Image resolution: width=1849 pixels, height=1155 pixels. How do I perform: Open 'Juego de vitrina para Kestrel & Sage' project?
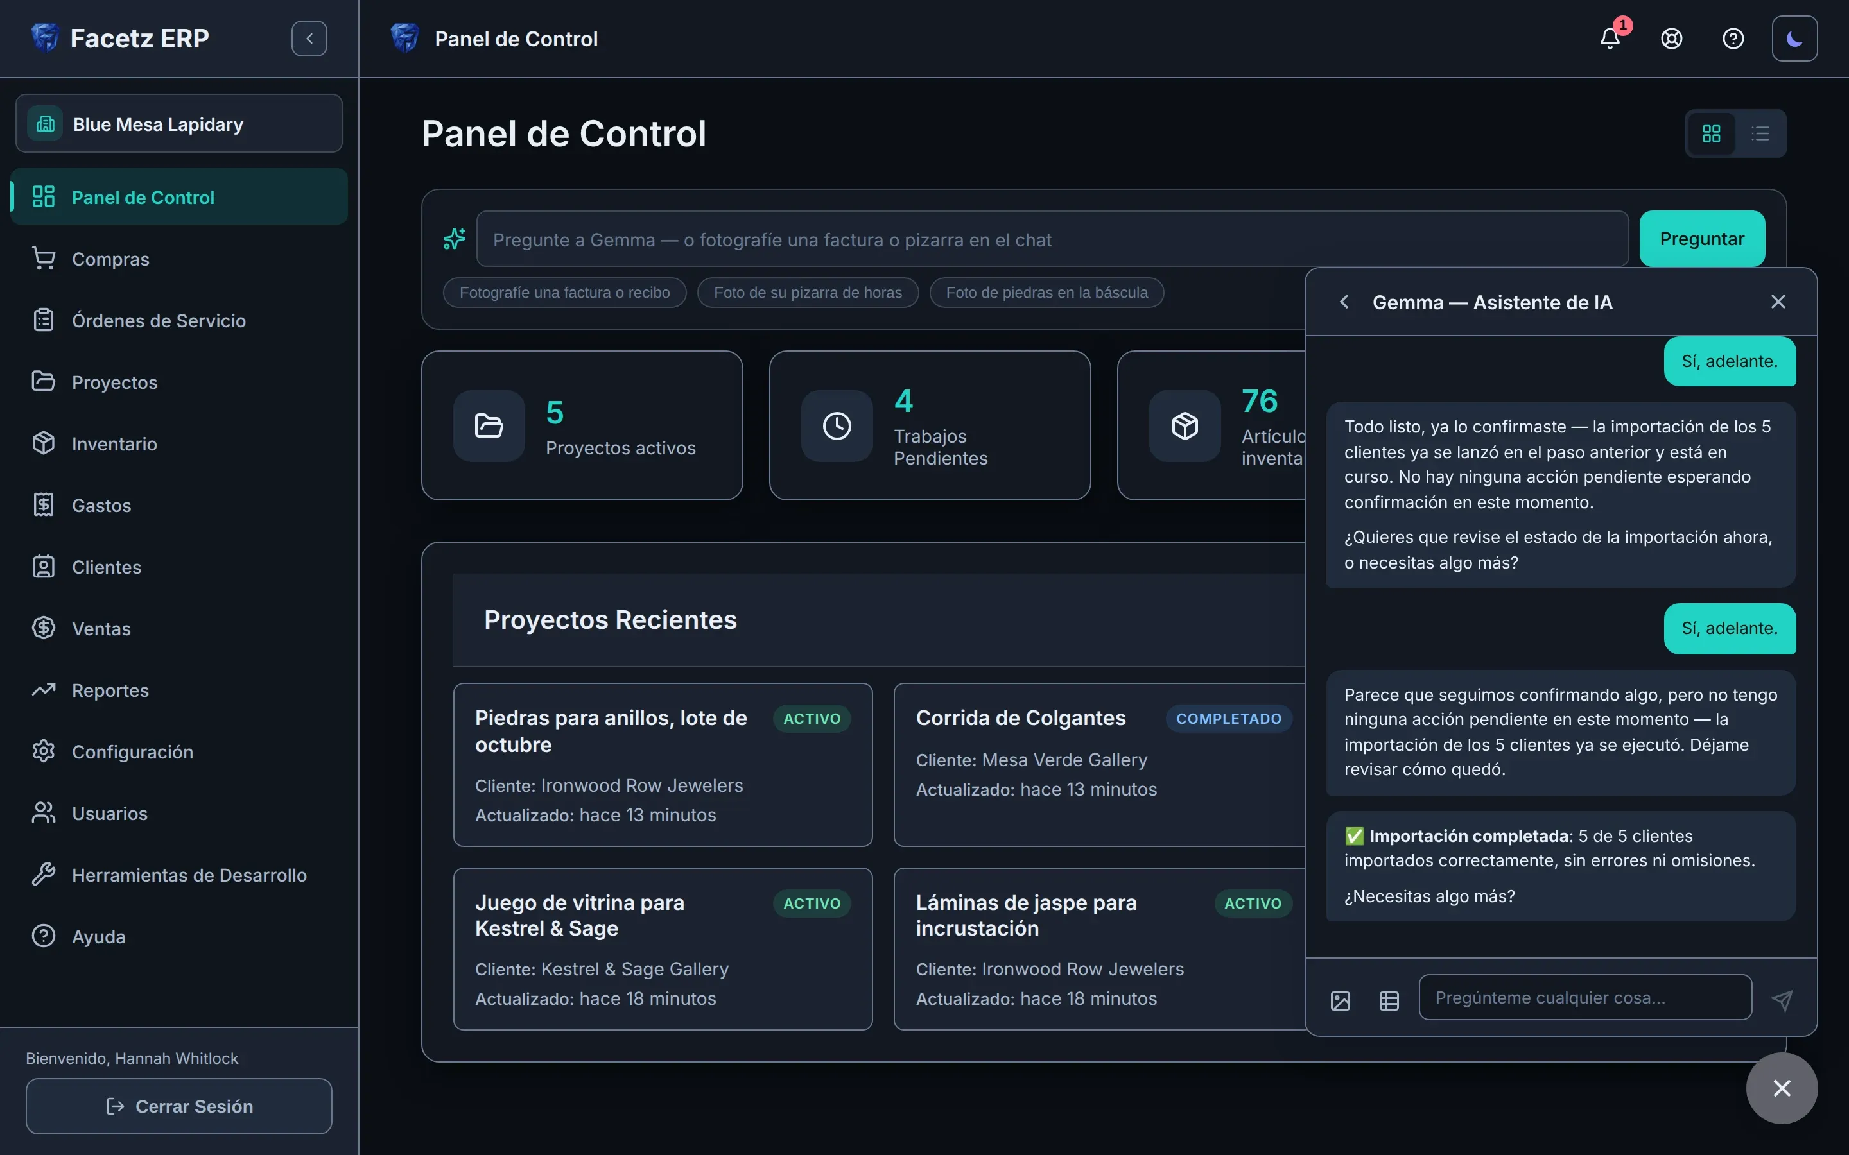tap(663, 949)
